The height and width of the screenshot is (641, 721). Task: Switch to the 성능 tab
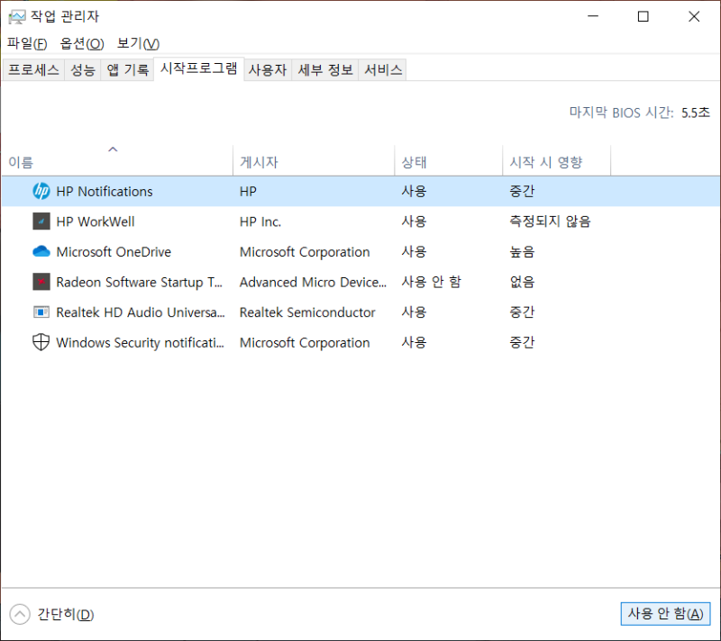pyautogui.click(x=83, y=70)
